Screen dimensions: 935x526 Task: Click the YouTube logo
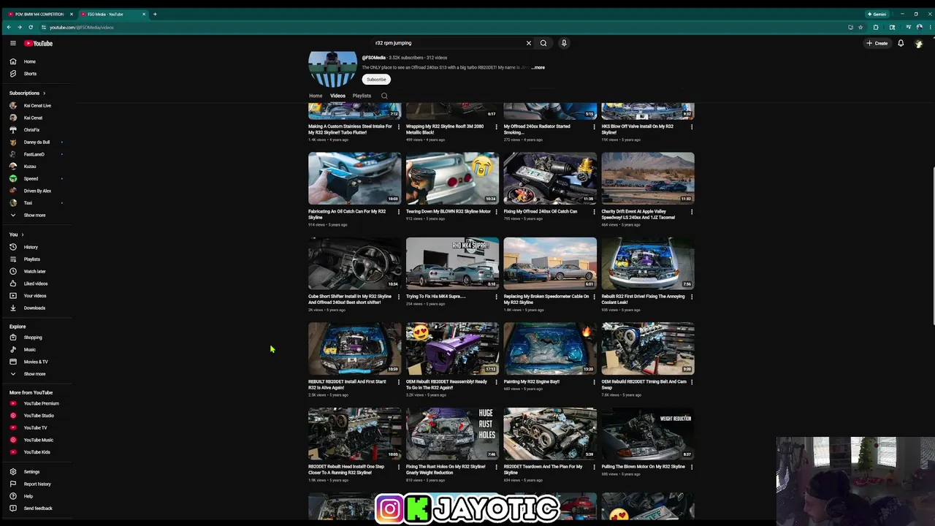(38, 43)
